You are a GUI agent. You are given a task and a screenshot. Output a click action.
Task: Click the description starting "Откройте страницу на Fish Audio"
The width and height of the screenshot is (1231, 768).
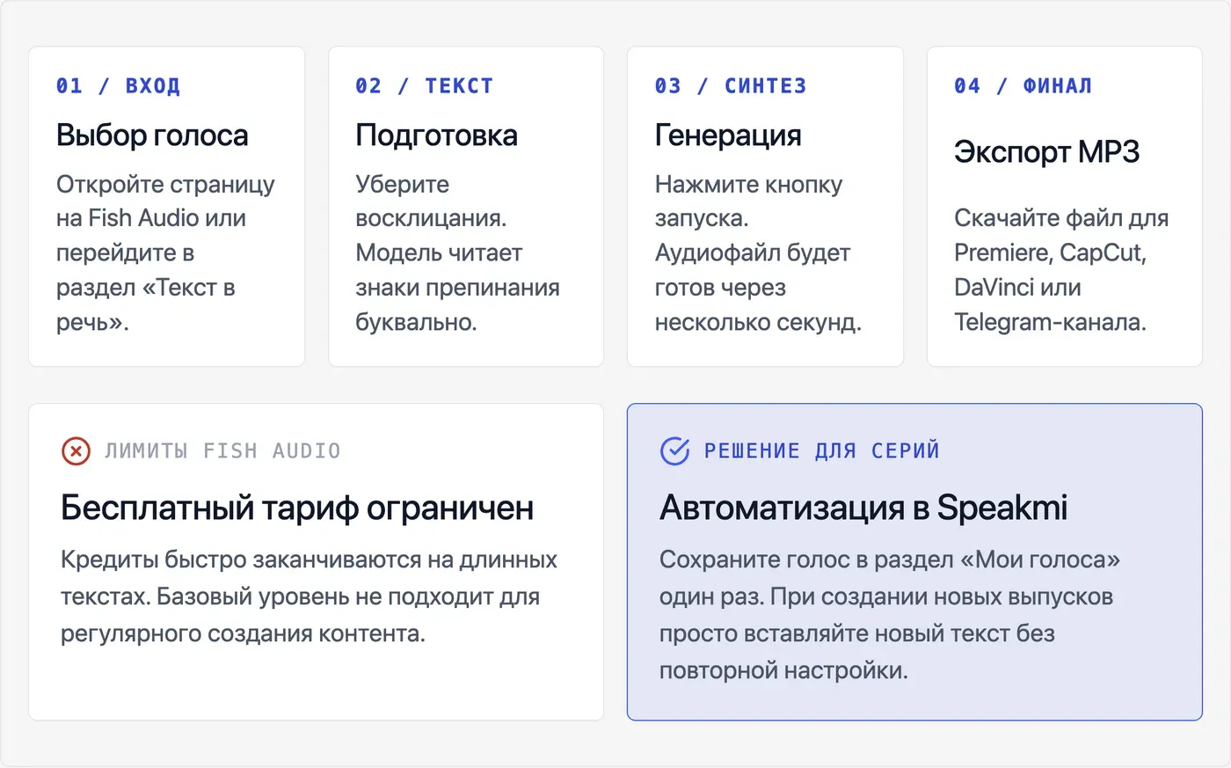[x=166, y=253]
